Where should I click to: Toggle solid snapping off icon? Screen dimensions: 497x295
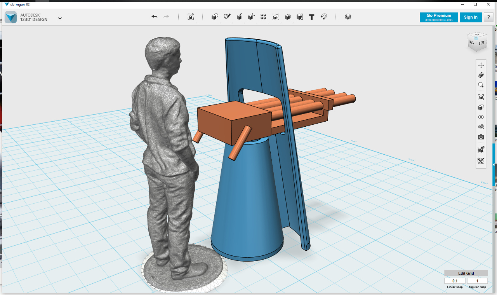pos(481,149)
